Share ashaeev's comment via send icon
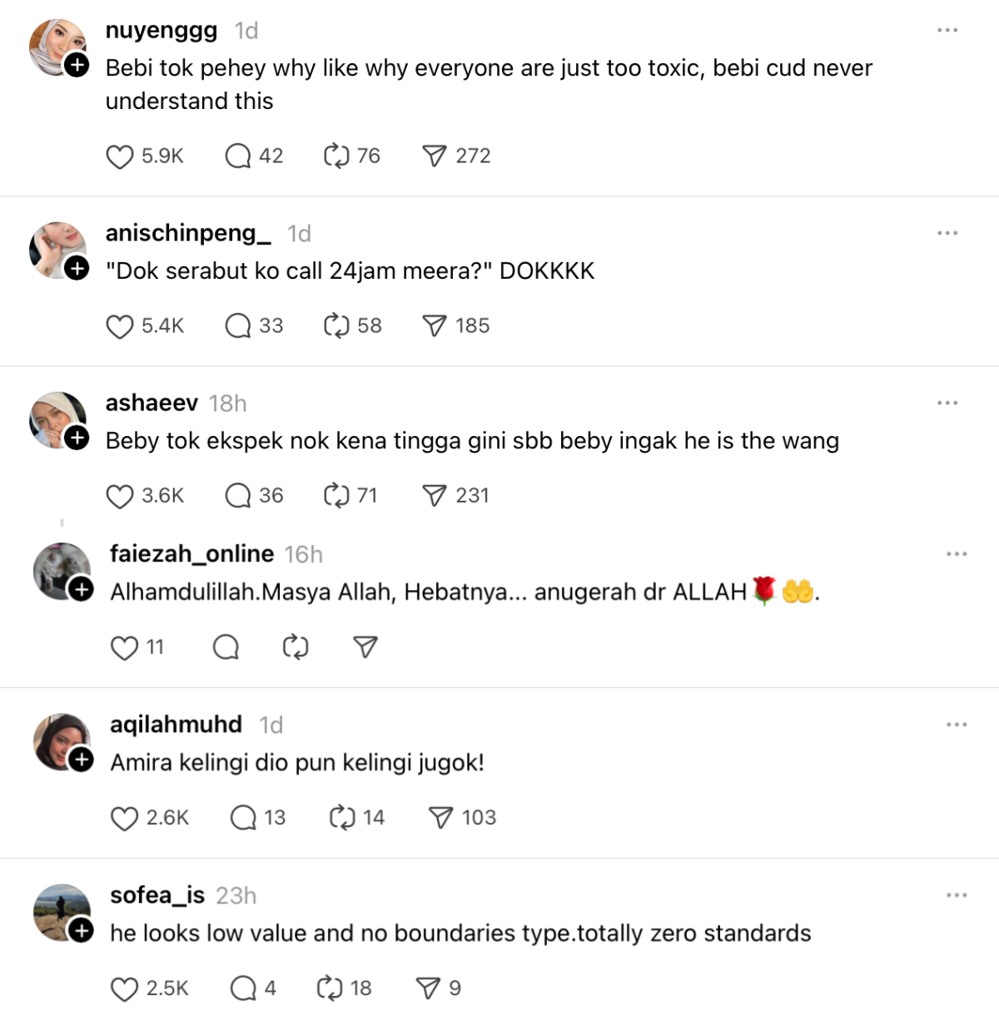This screenshot has height=1011, width=999. pyautogui.click(x=434, y=496)
